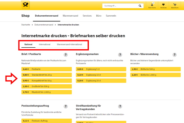Image resolution: width=184 pixels, height=123 pixels.
Task: Open the Services menu
Action: [87, 16]
